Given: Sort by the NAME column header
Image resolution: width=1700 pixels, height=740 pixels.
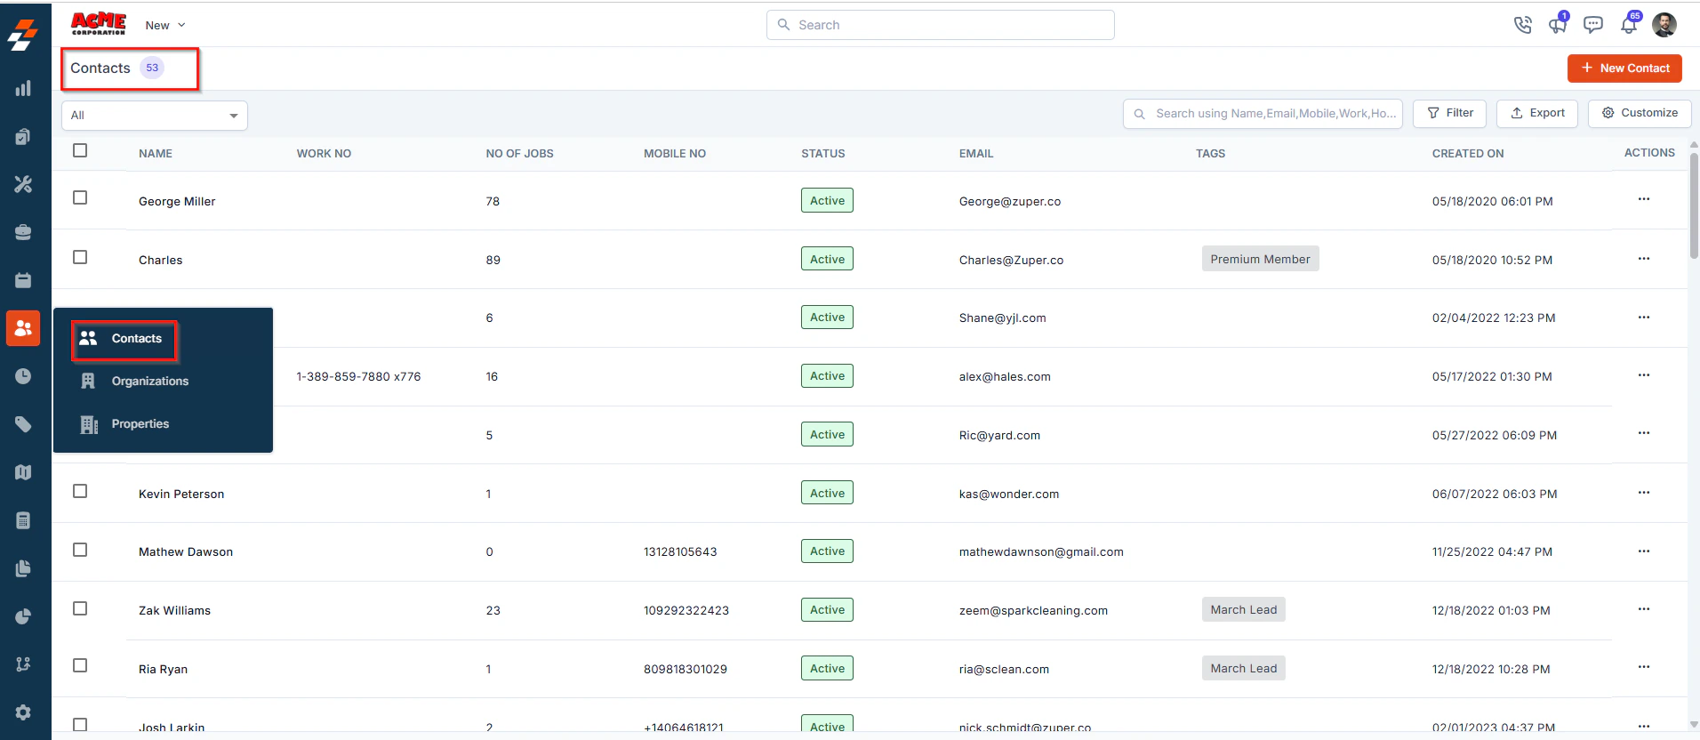Looking at the screenshot, I should 156,154.
